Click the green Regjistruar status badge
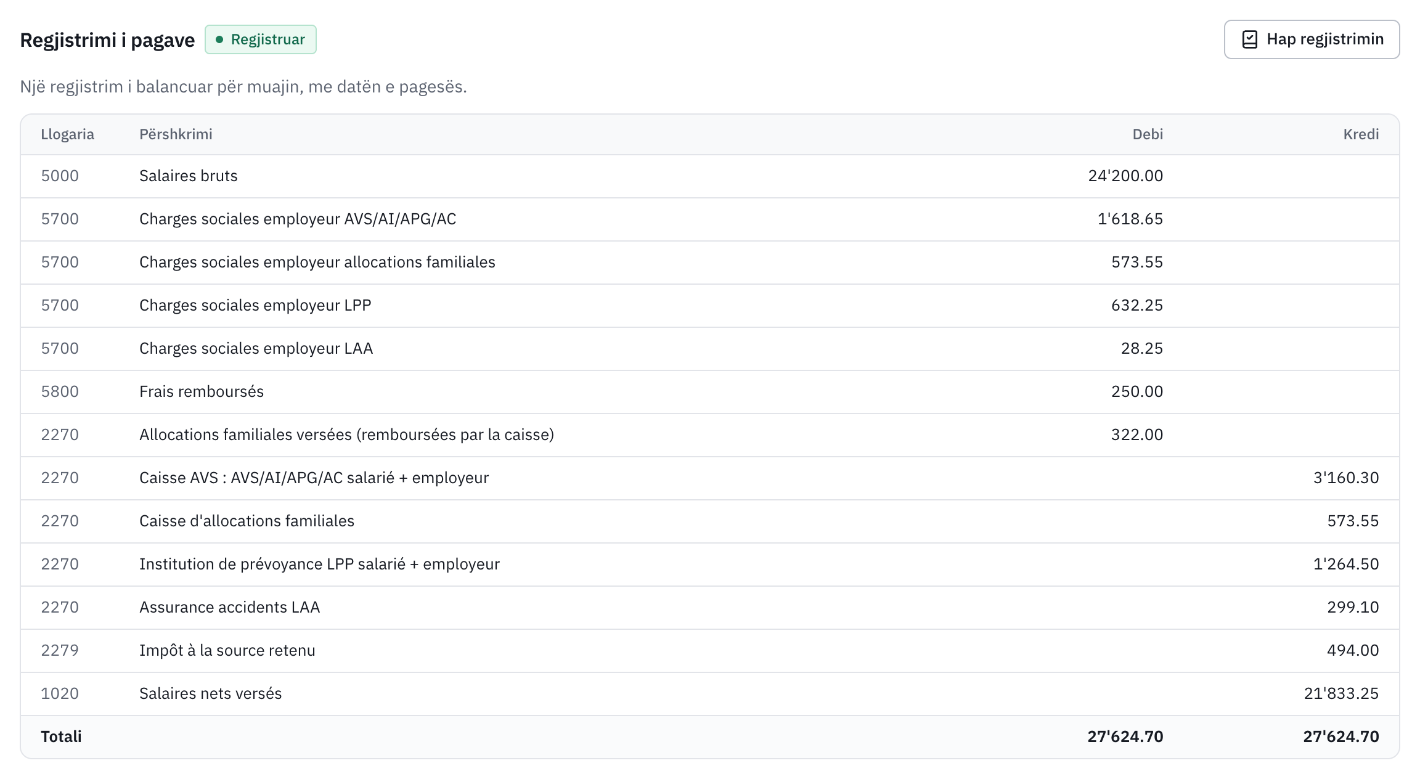The height and width of the screenshot is (779, 1420). pos(261,39)
